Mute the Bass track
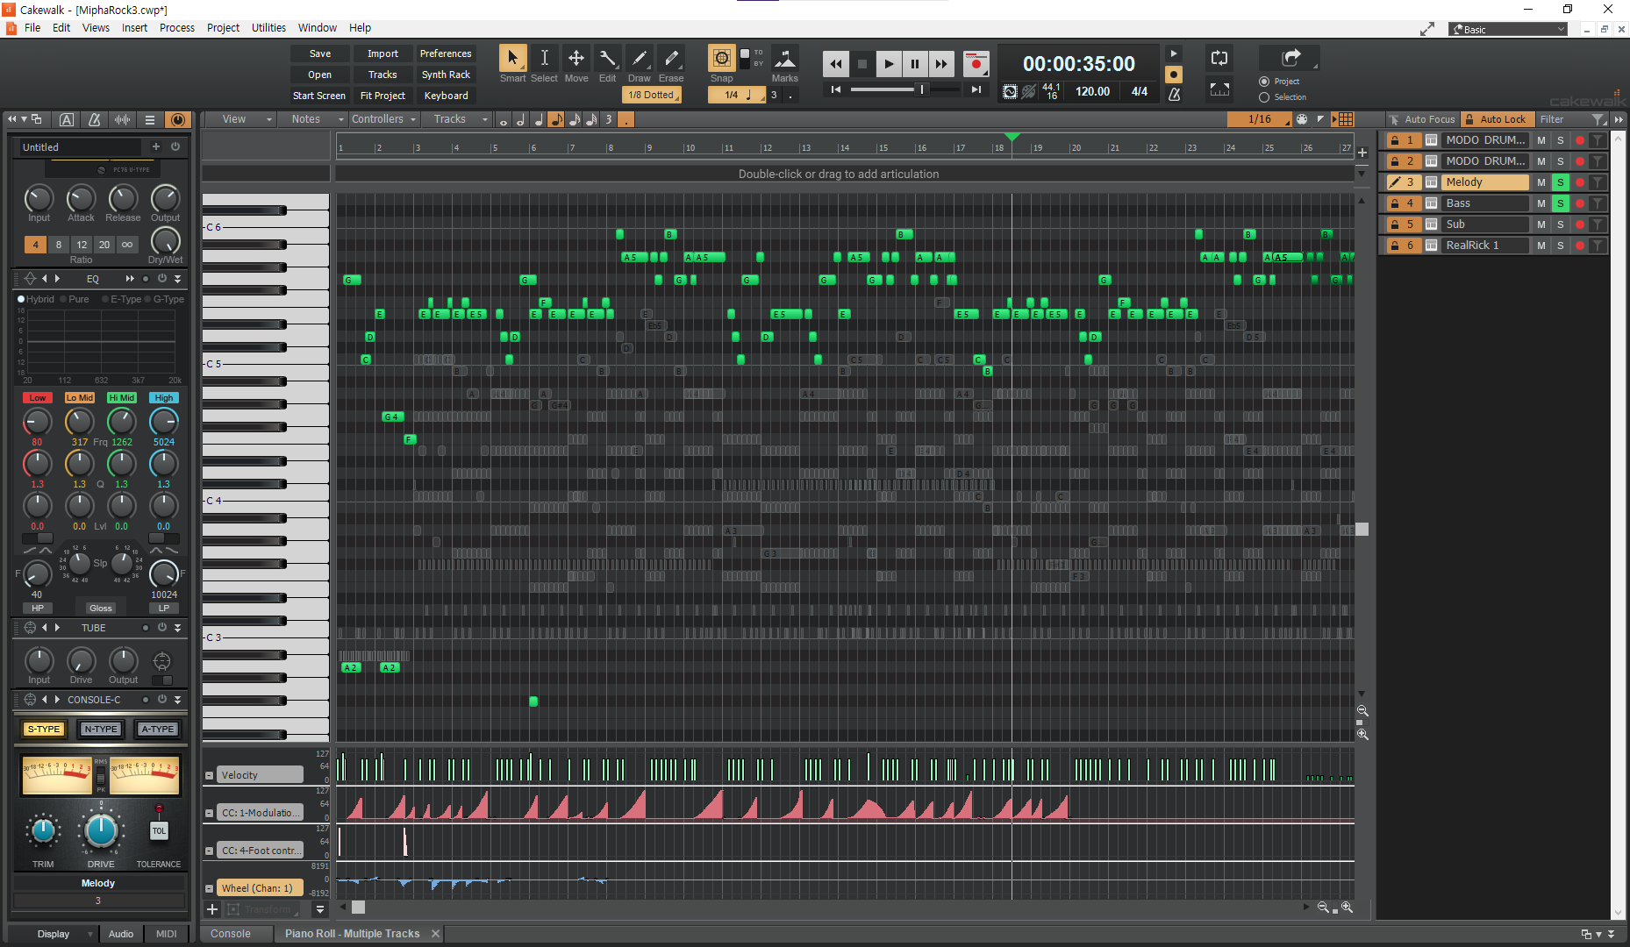1630x947 pixels. [1541, 203]
